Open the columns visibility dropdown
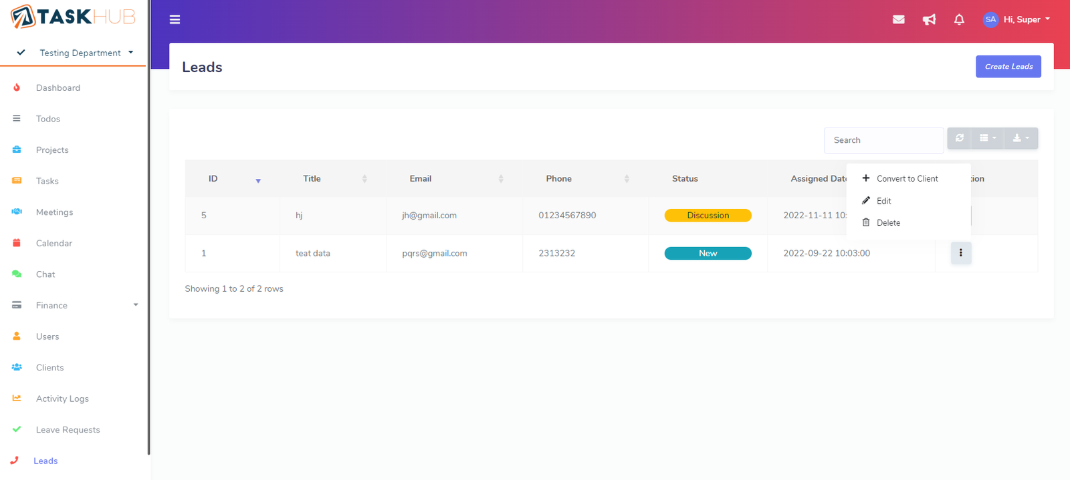The height and width of the screenshot is (480, 1070). pos(988,138)
